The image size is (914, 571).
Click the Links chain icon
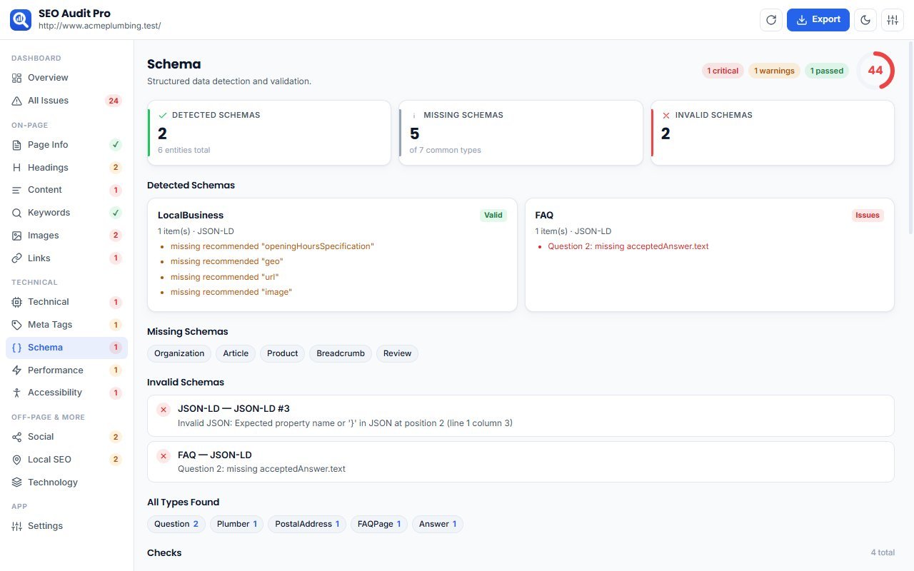(x=17, y=258)
